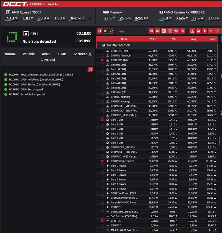Uncheck the CPU TDC checkbox

coord(102,221)
